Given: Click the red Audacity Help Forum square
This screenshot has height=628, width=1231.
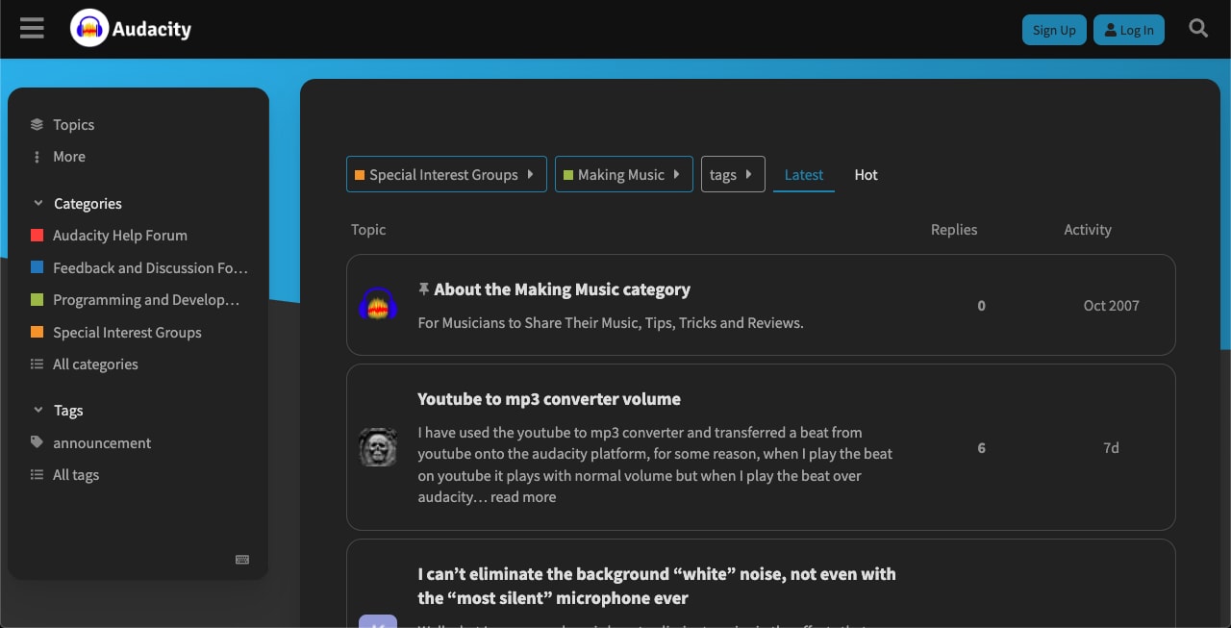Looking at the screenshot, I should click(37, 236).
